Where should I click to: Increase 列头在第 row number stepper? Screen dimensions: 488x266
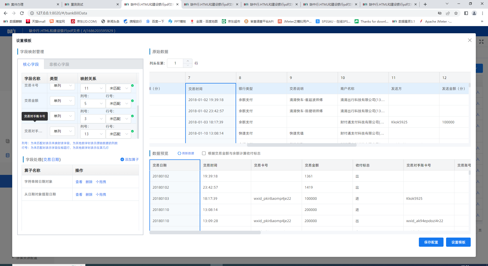tap(188, 61)
